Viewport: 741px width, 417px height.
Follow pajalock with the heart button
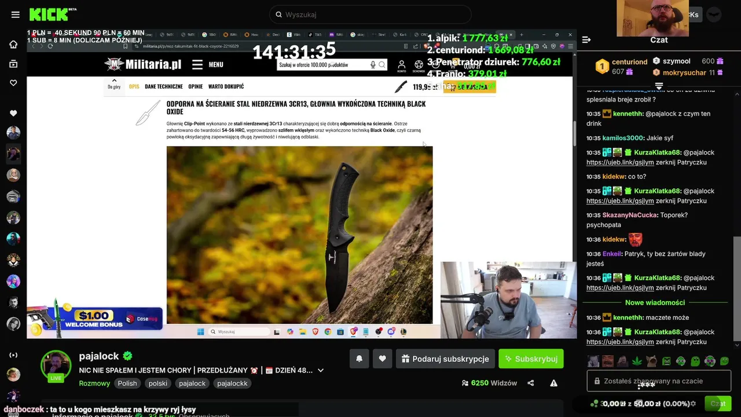[x=382, y=359]
